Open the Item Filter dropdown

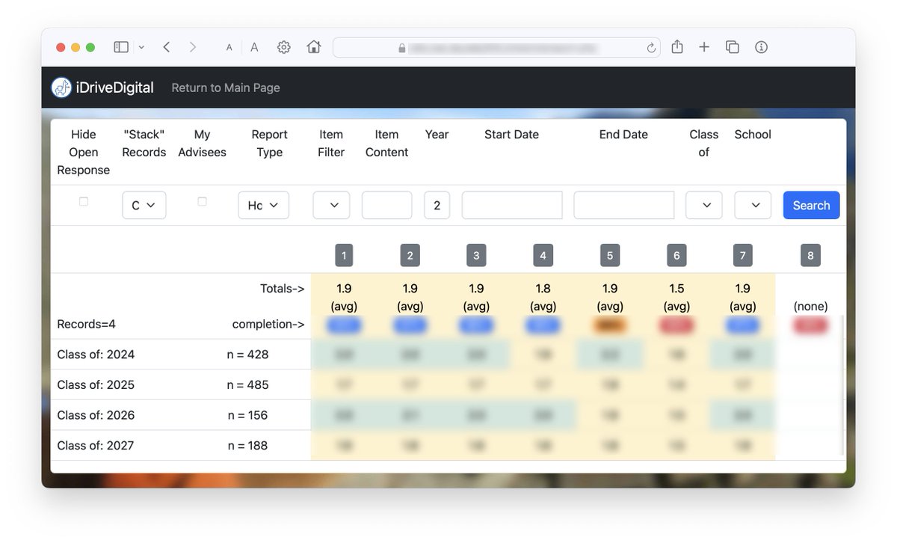tap(331, 205)
